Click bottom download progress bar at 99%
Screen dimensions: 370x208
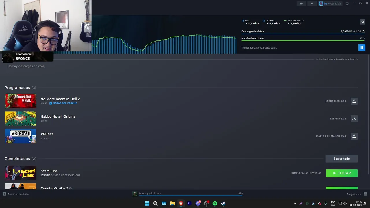click(x=191, y=196)
